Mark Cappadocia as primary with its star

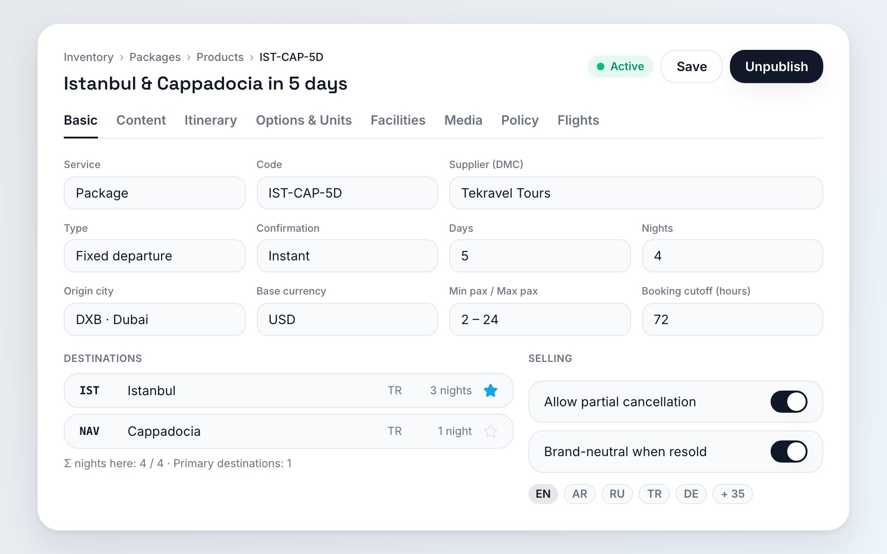490,431
